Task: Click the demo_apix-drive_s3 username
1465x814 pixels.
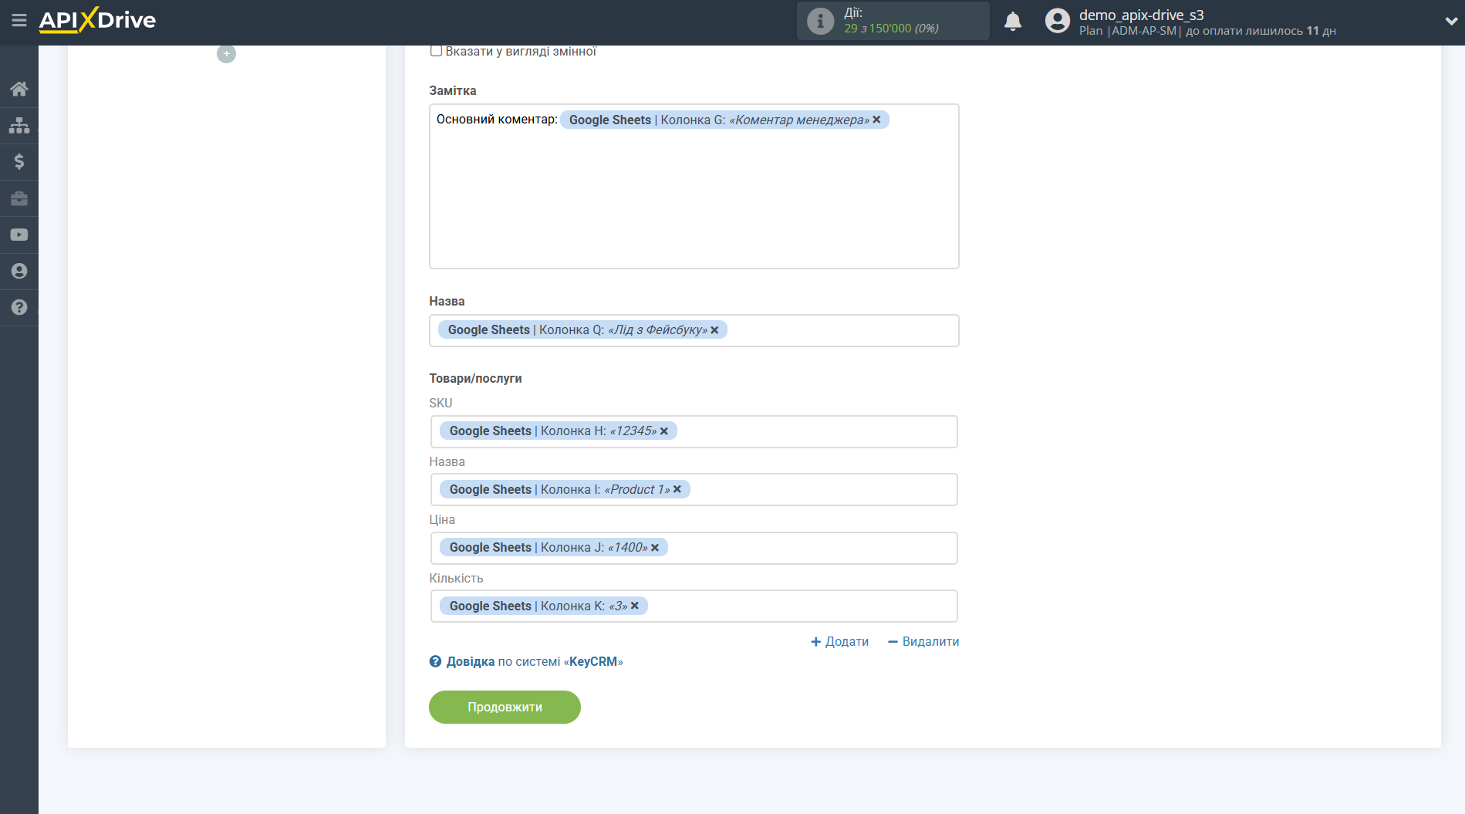Action: (1141, 15)
